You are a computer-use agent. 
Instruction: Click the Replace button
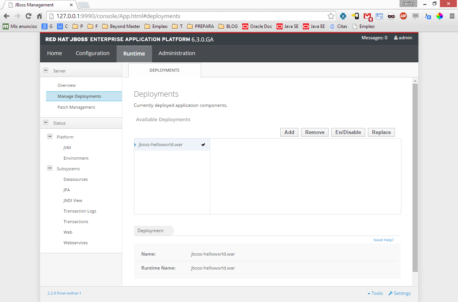click(381, 132)
